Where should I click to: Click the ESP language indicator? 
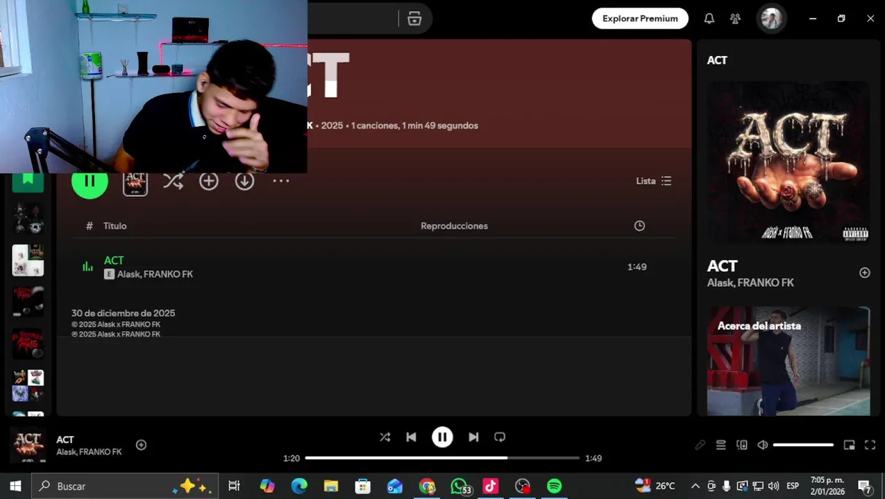[x=793, y=487]
